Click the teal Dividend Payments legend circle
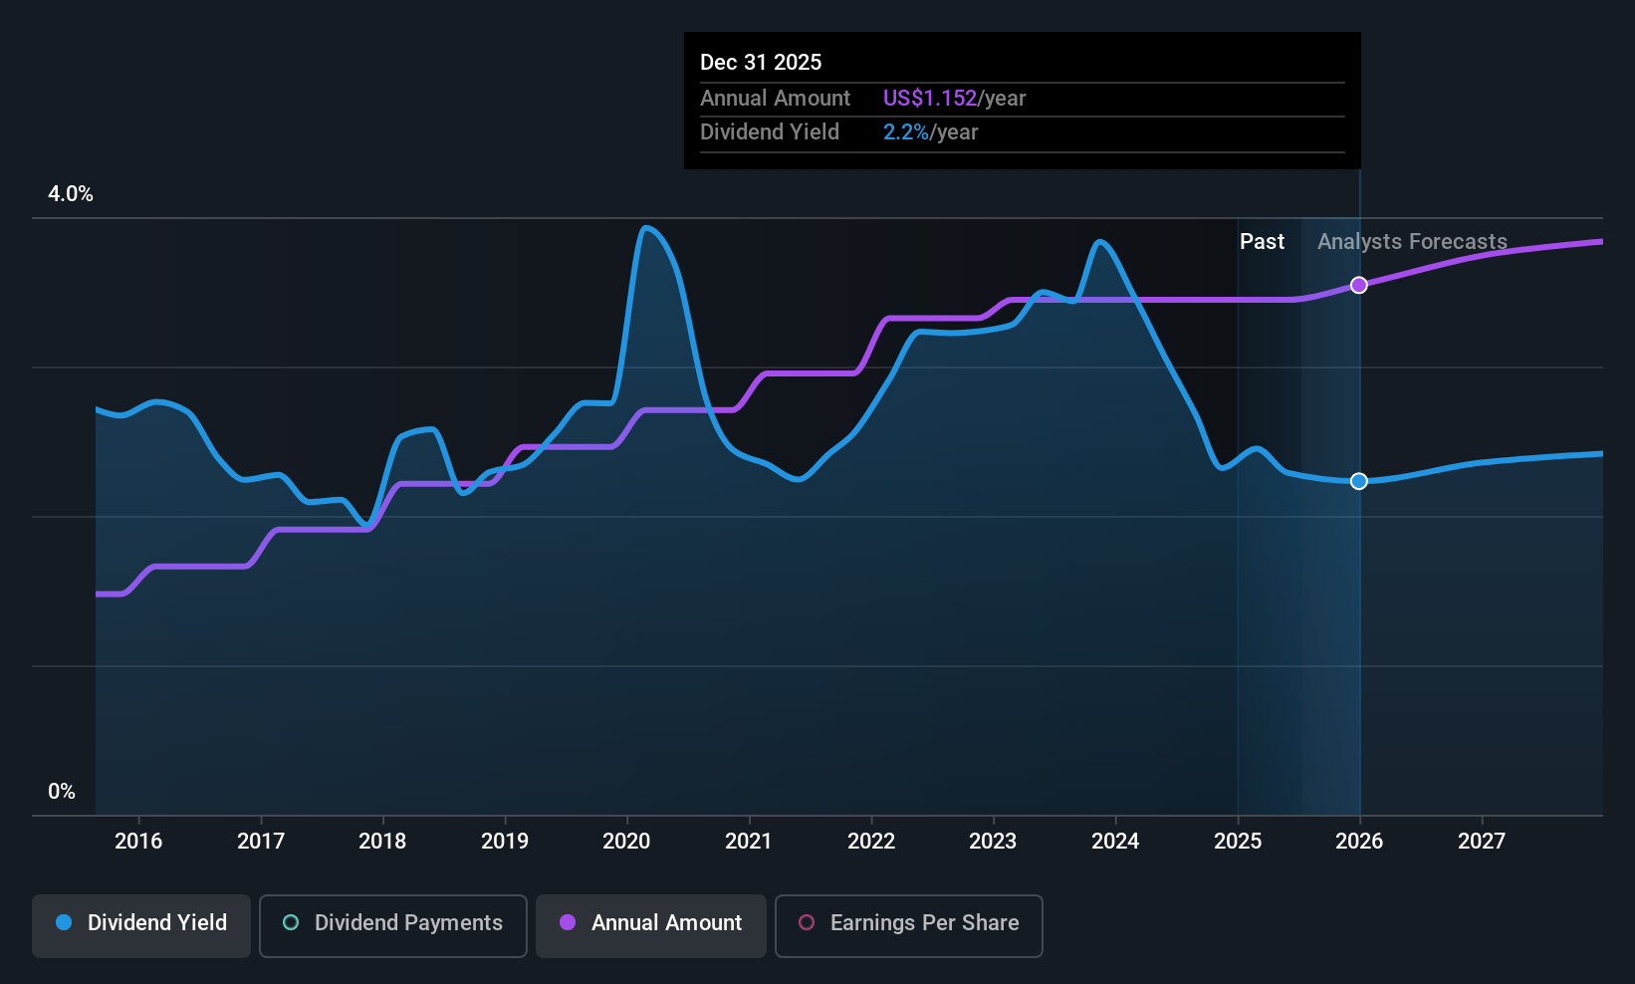Viewport: 1635px width, 984px height. coord(291,922)
